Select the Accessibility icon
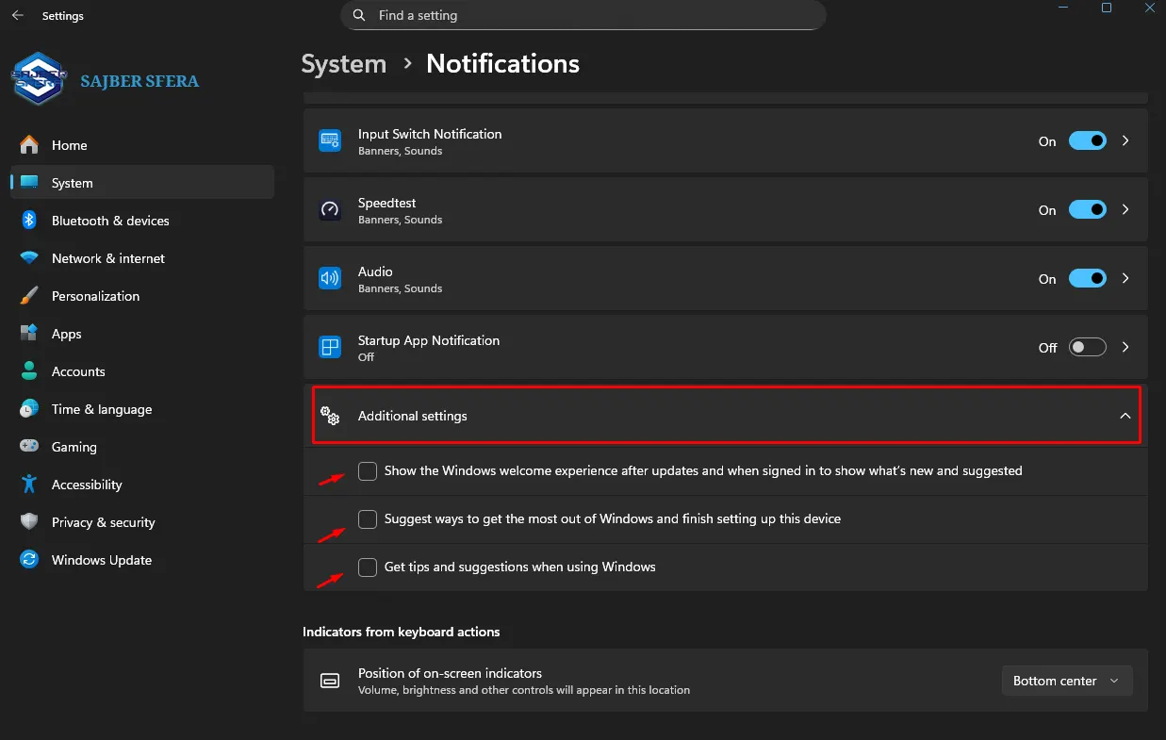 pyautogui.click(x=28, y=484)
